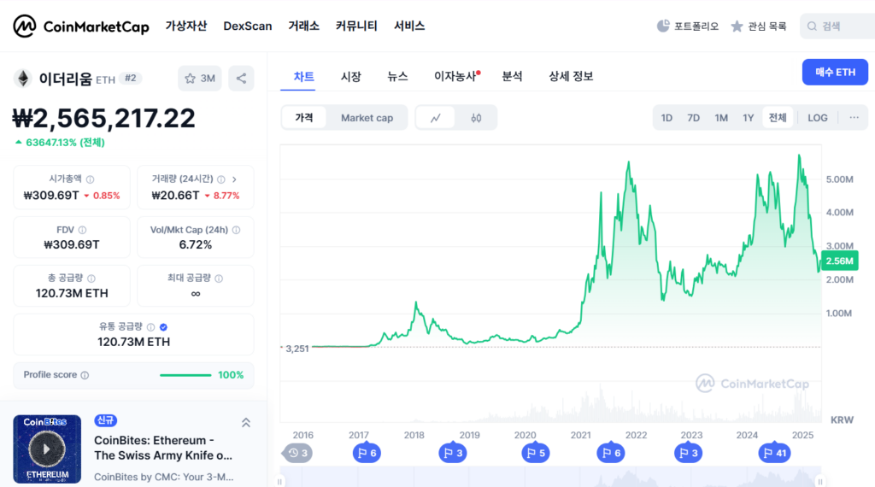This screenshot has height=487, width=875.
Task: Click the 신규 badge
Action: [105, 420]
